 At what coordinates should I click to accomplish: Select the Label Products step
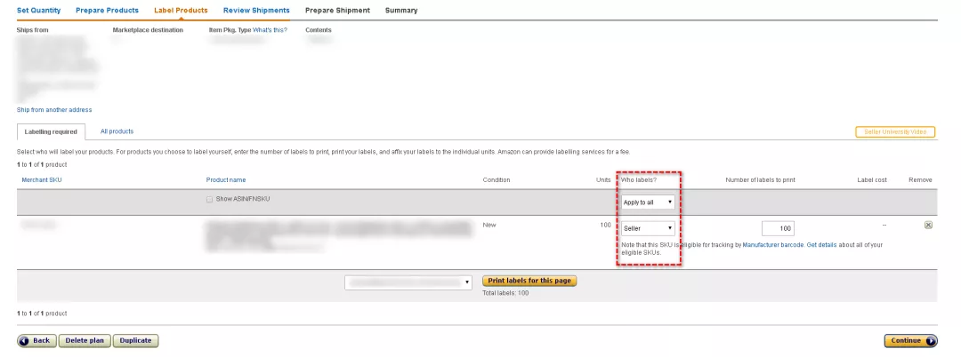tap(181, 11)
